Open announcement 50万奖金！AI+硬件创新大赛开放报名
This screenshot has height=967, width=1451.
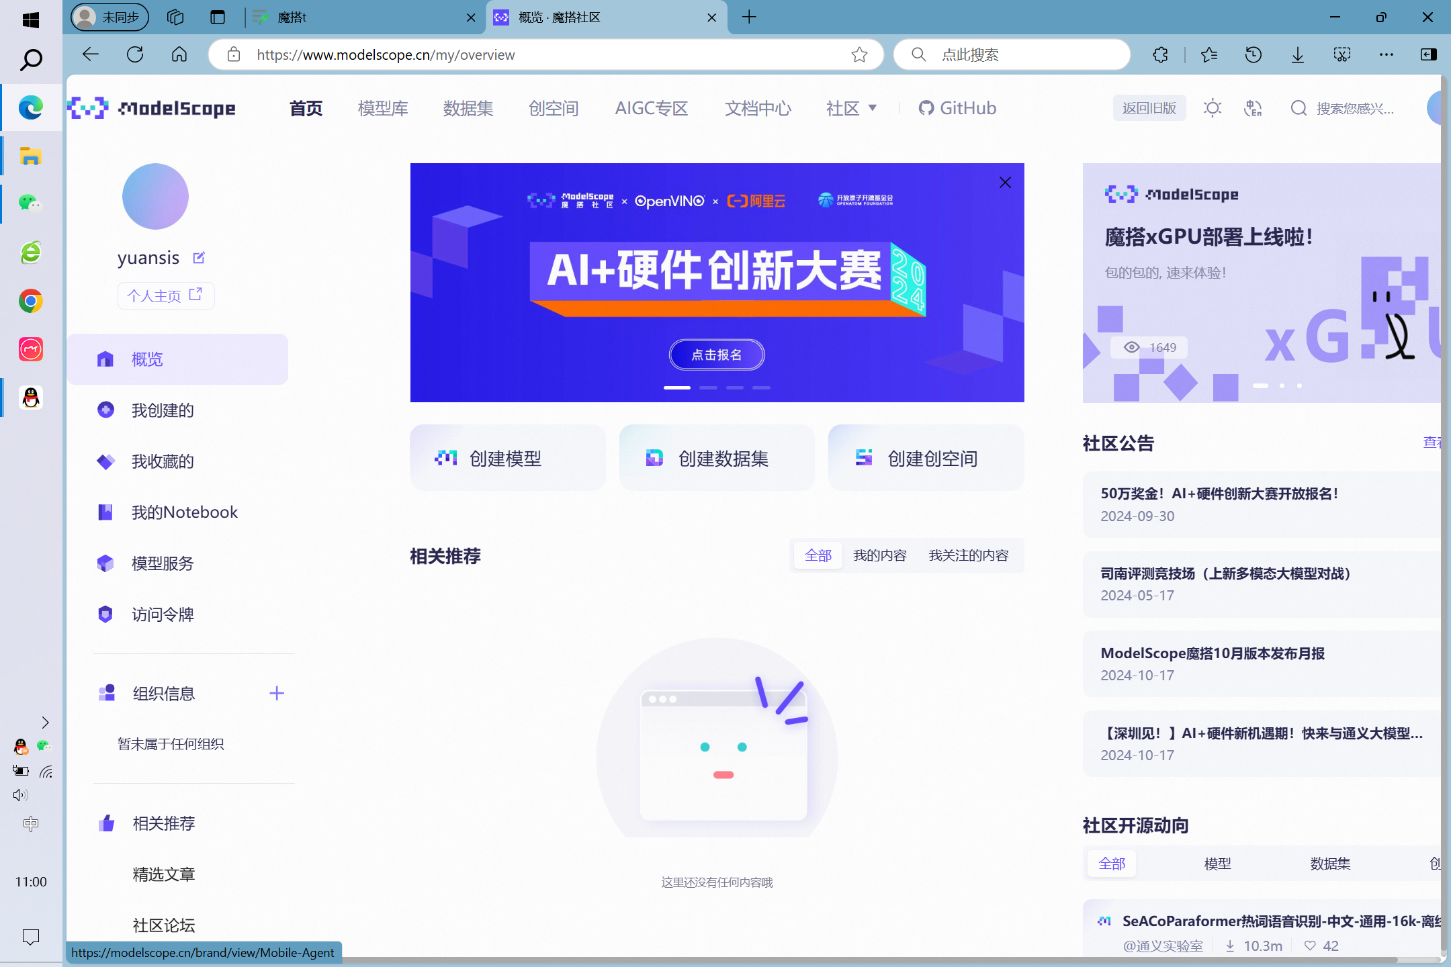point(1262,504)
